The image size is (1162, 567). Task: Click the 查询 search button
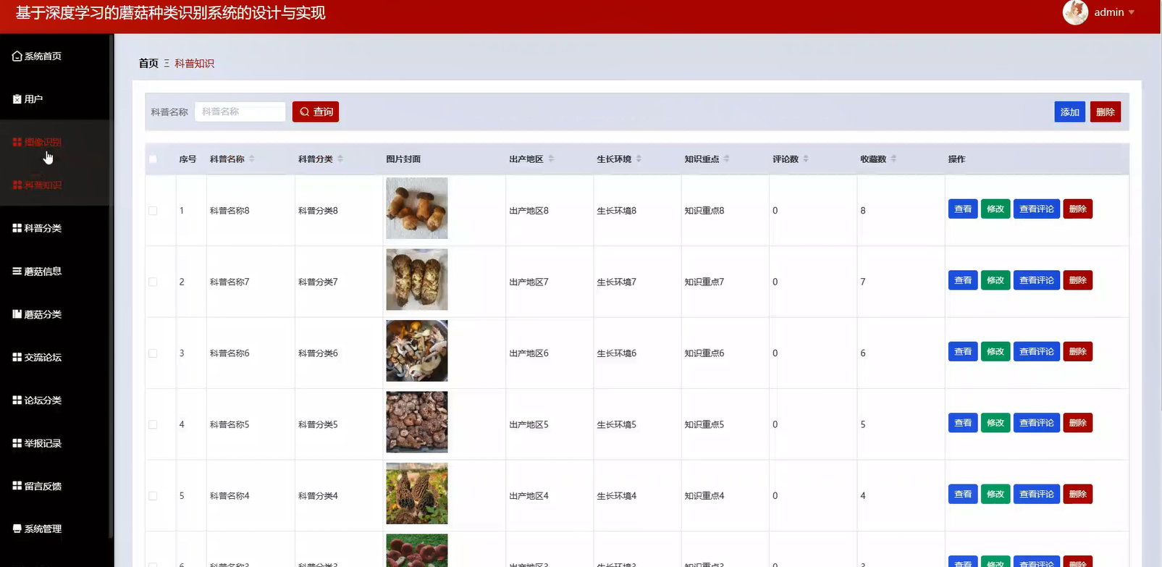click(316, 112)
